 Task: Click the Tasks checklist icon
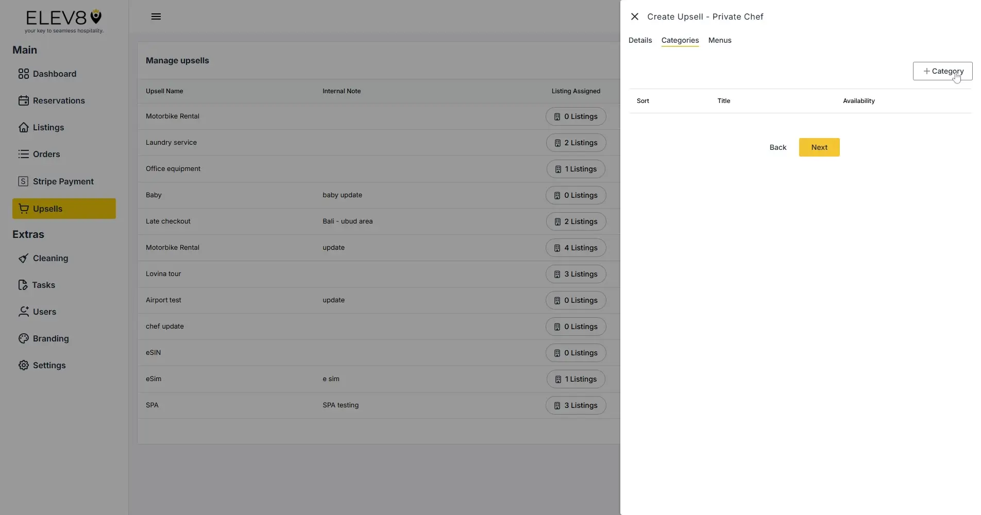[x=24, y=285]
